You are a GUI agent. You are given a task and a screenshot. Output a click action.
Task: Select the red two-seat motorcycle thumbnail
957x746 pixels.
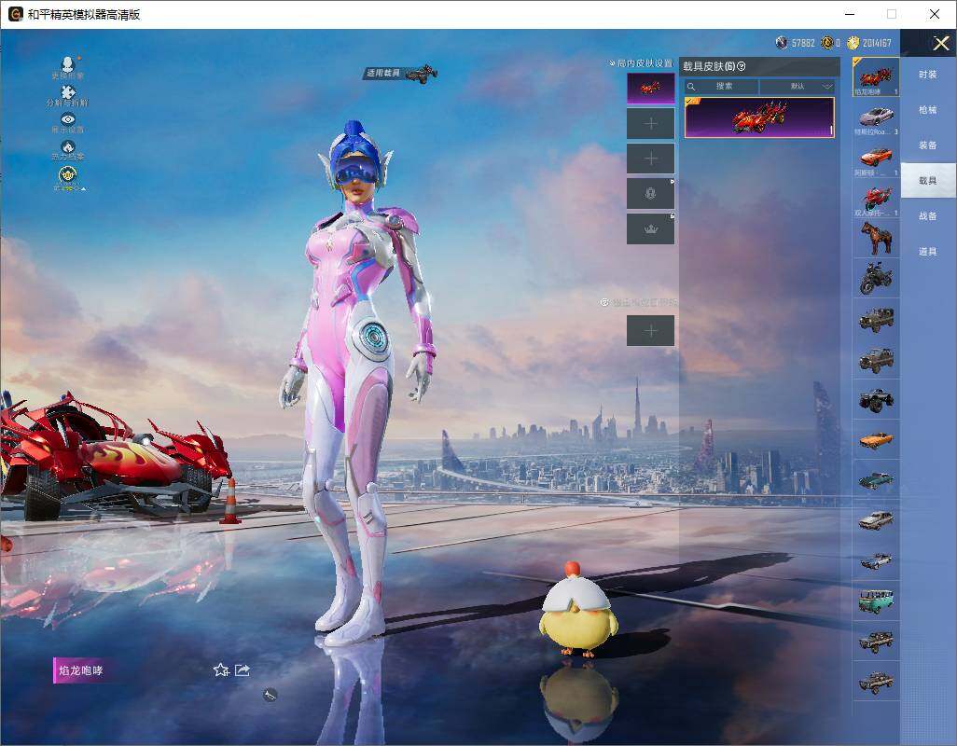pos(876,198)
